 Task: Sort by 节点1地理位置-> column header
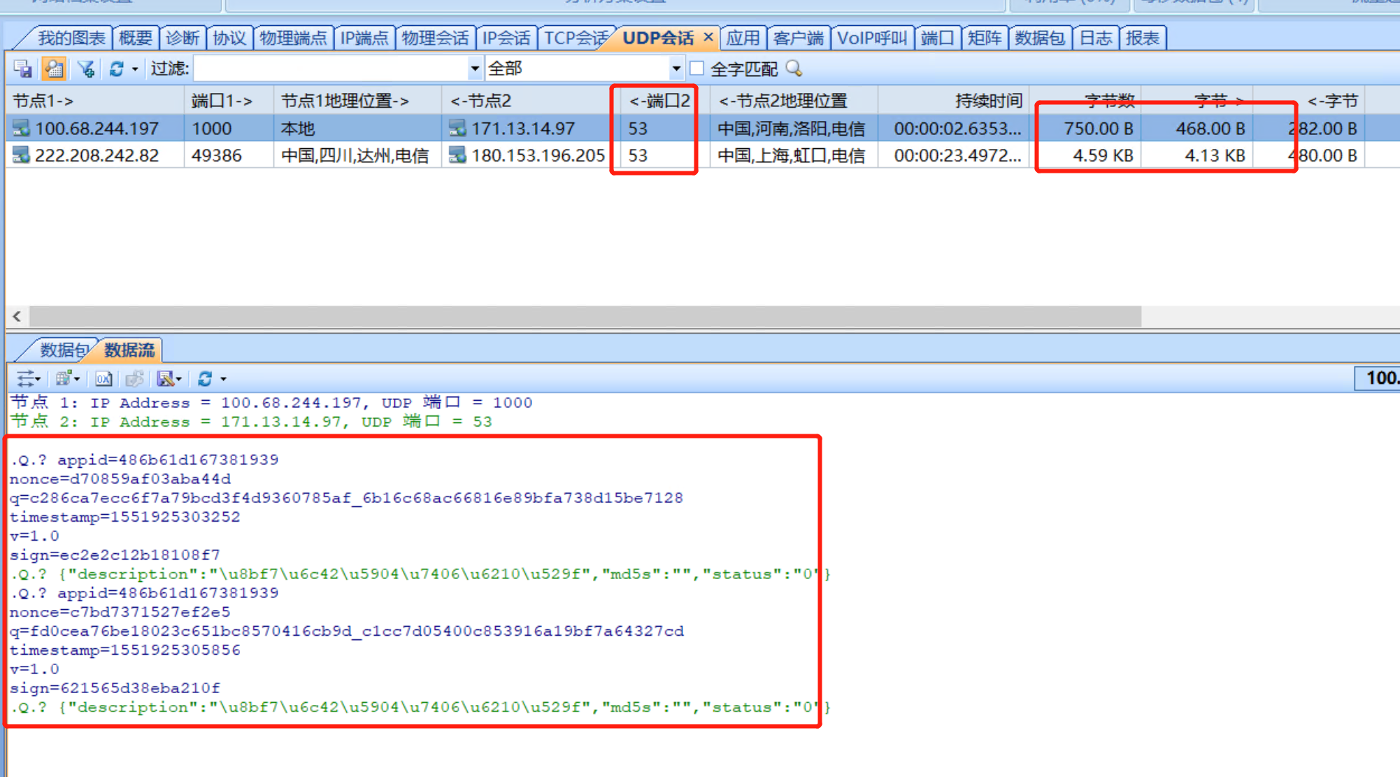pyautogui.click(x=357, y=101)
